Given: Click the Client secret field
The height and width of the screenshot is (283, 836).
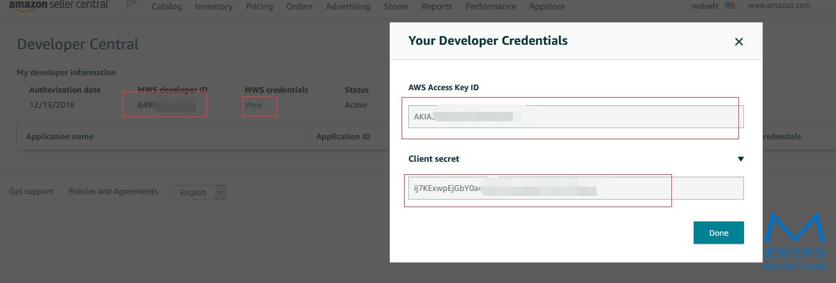Looking at the screenshot, I should (x=576, y=188).
